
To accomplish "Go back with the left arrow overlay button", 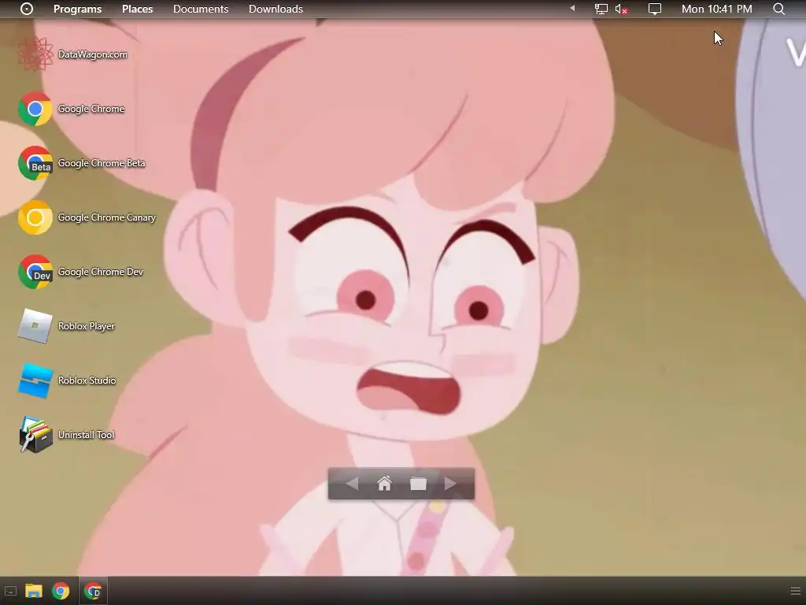I will click(x=352, y=484).
